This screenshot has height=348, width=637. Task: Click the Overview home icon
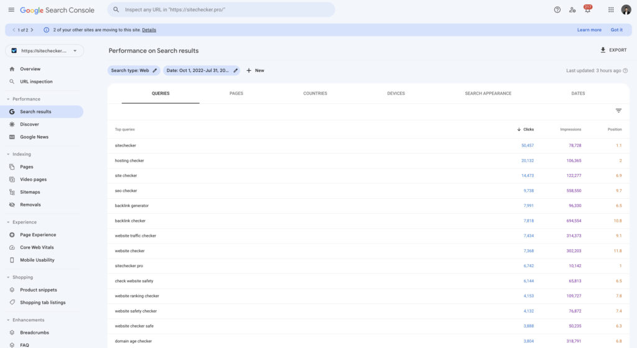pyautogui.click(x=12, y=69)
